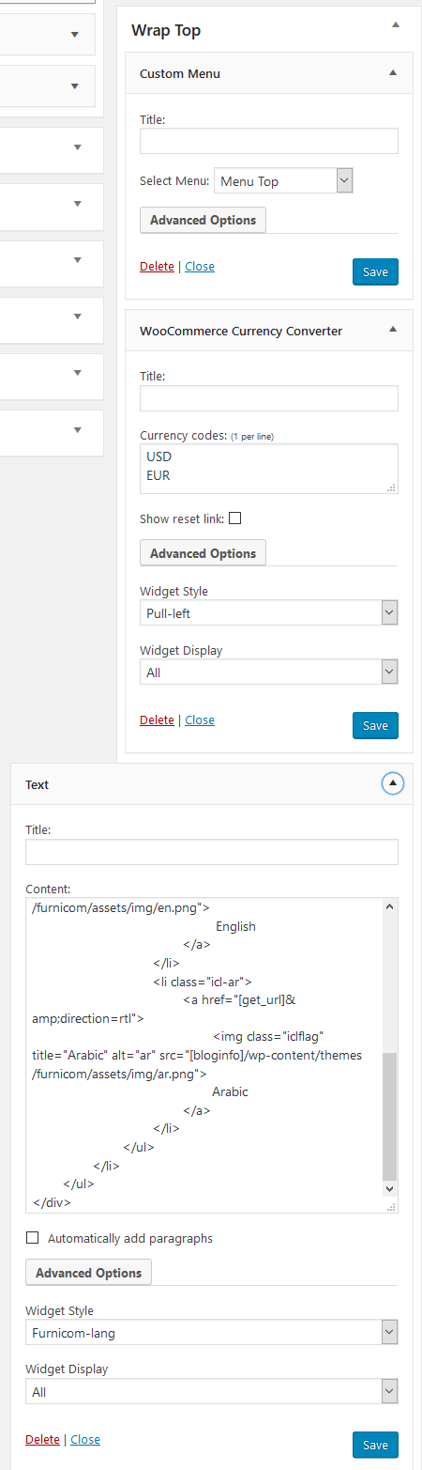Toggle Show reset link checkbox
Viewport: 422px width, 1470px height.
tap(235, 518)
